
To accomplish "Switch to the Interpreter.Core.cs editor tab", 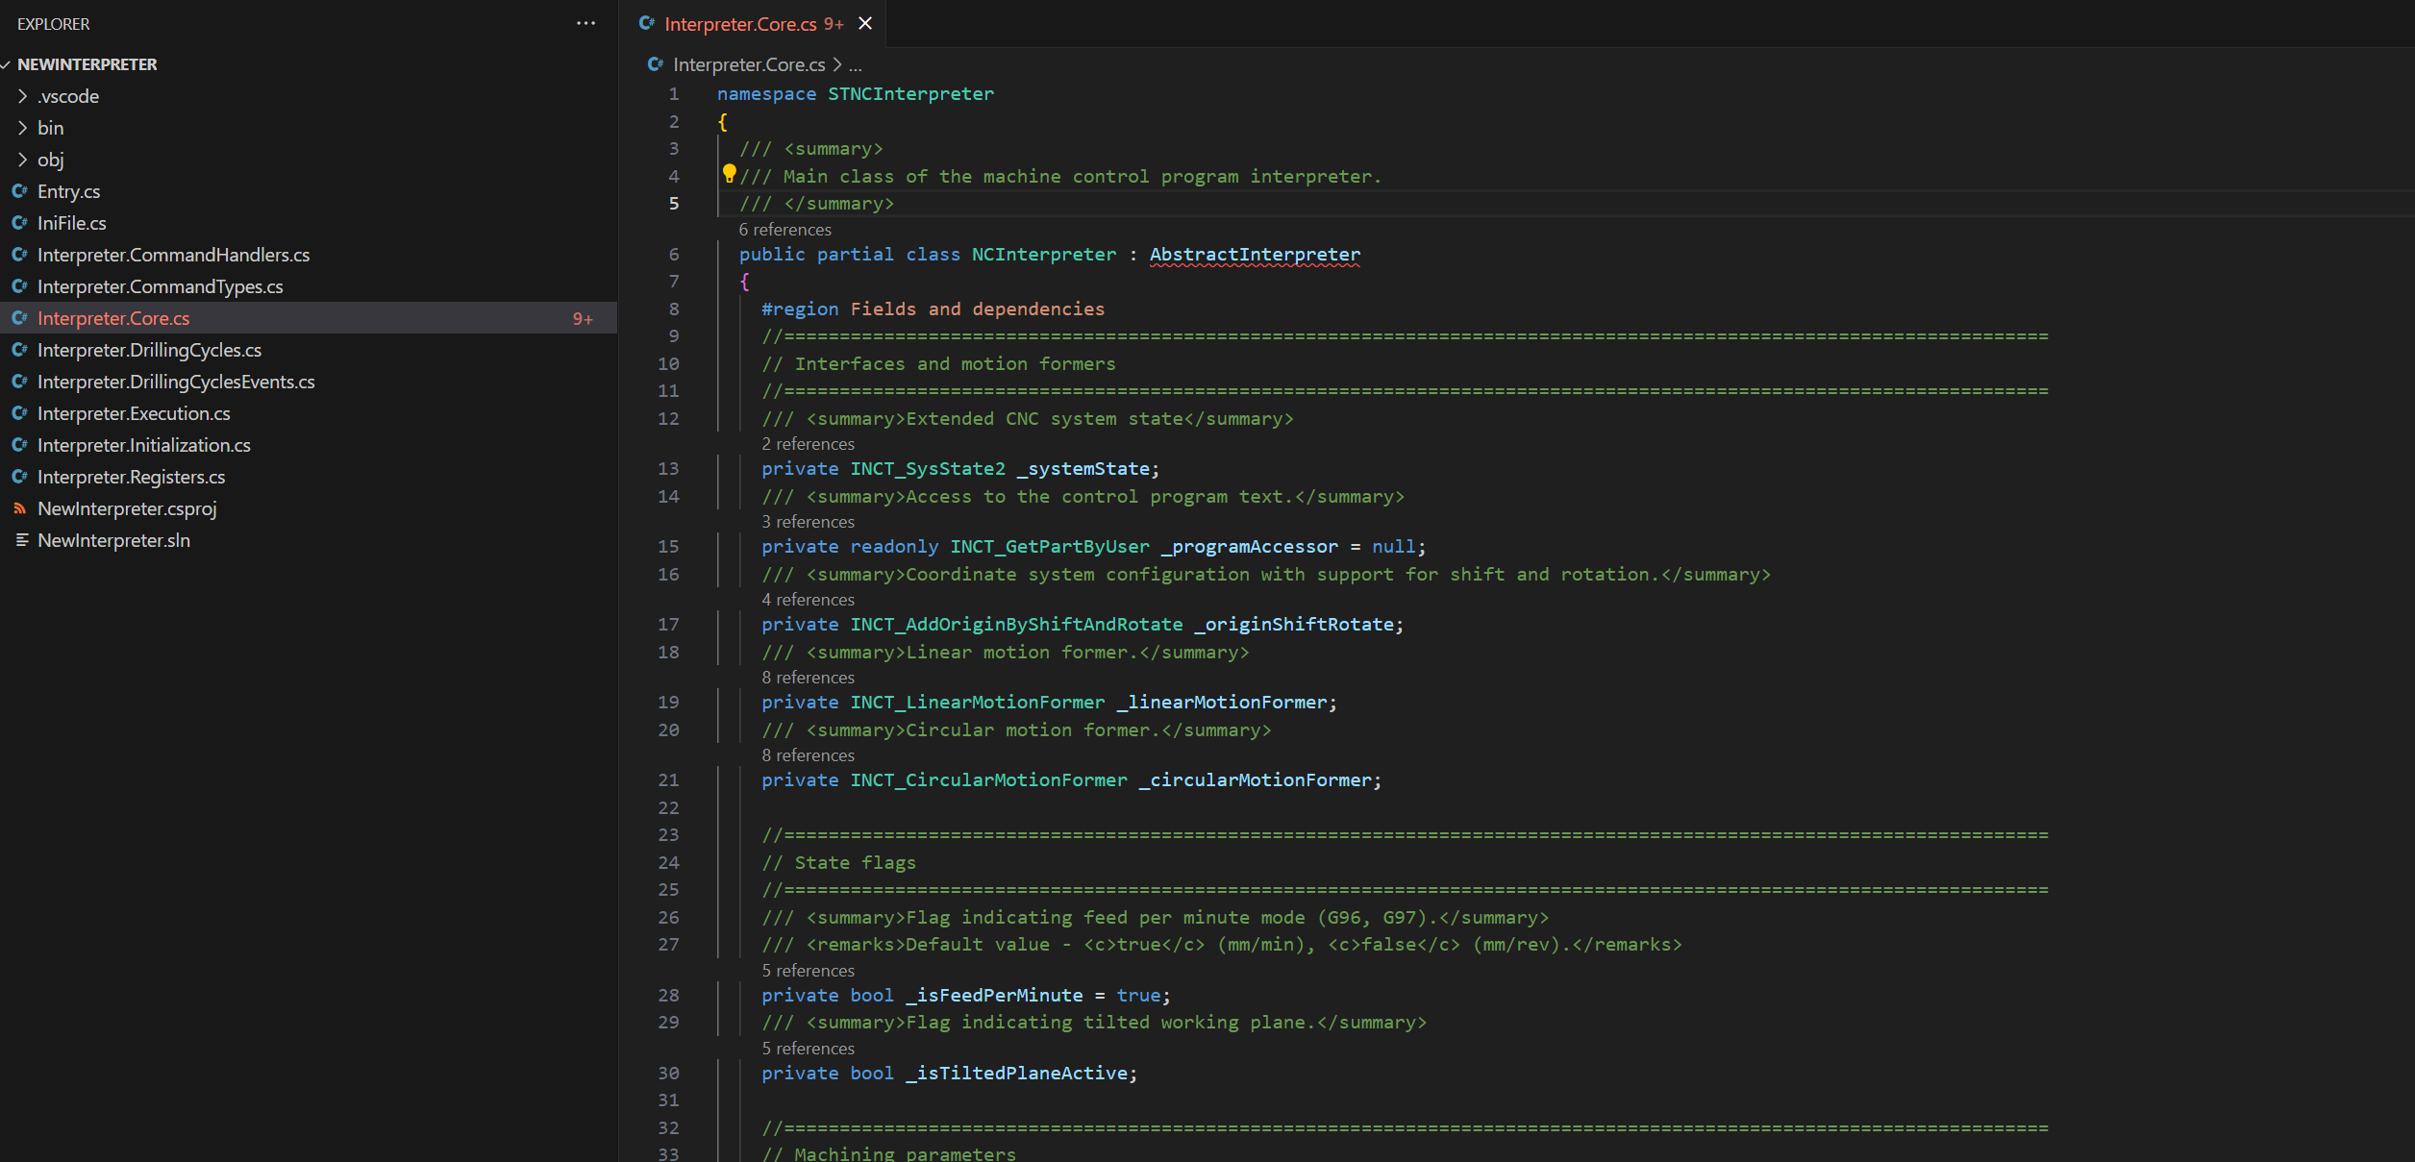I will [x=739, y=24].
